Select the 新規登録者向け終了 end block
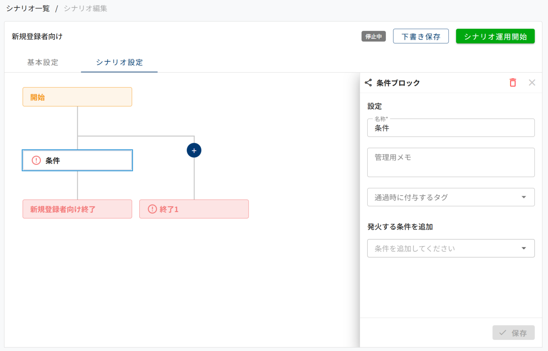The height and width of the screenshot is (351, 548). 77,209
